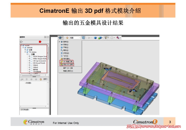The width and height of the screenshot is (186, 130).
Task: Click the model tree vertical scrollbar
Action: (48, 59)
